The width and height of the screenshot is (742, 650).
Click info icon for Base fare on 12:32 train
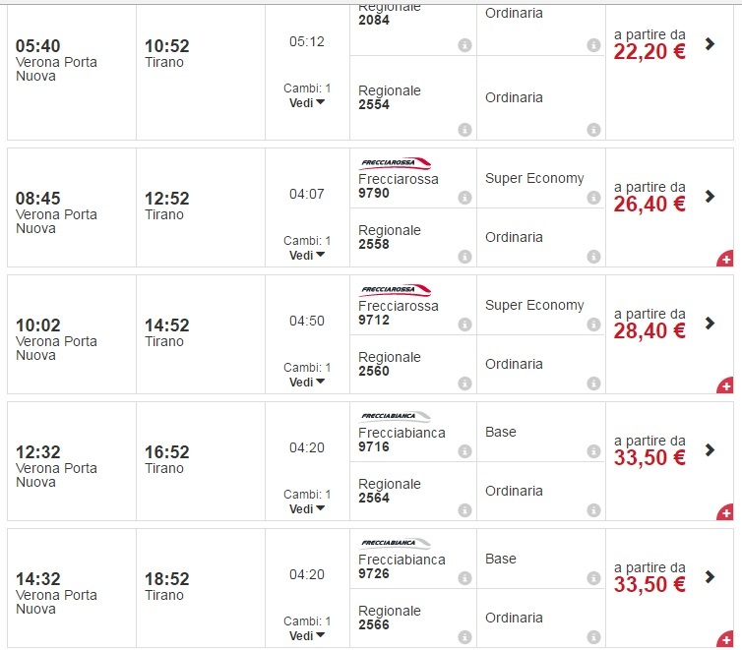click(x=593, y=451)
